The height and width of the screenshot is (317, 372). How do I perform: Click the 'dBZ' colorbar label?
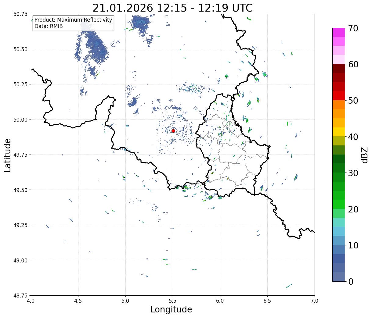[x=364, y=155]
